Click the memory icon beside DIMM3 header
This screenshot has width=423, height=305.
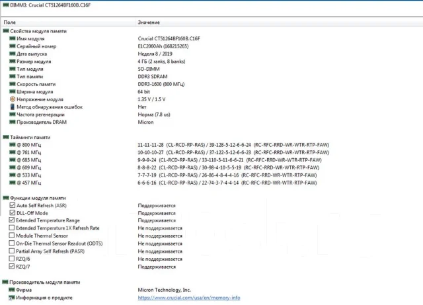coord(6,5)
